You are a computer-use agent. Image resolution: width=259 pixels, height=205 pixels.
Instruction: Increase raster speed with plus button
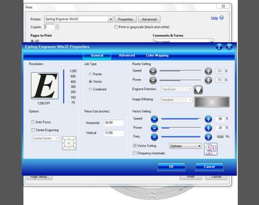(208, 71)
